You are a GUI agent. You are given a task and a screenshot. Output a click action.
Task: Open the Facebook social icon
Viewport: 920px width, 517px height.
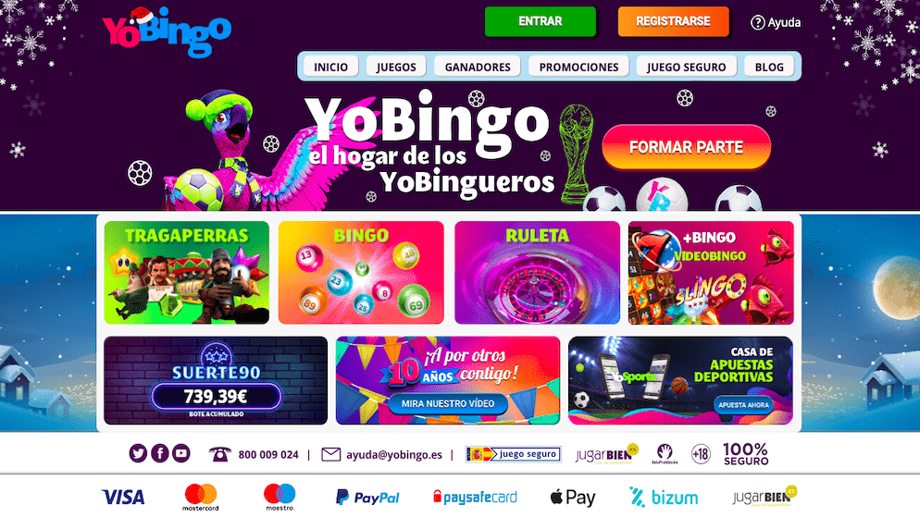pos(159,454)
